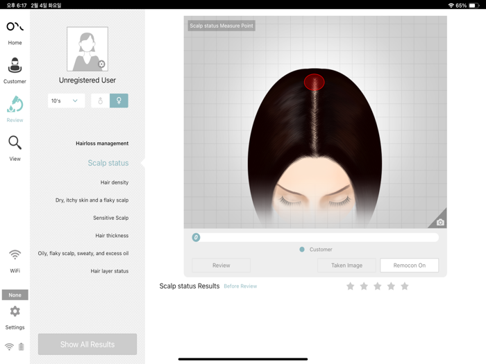Open Taken Image button
The height and width of the screenshot is (364, 486).
346,266
